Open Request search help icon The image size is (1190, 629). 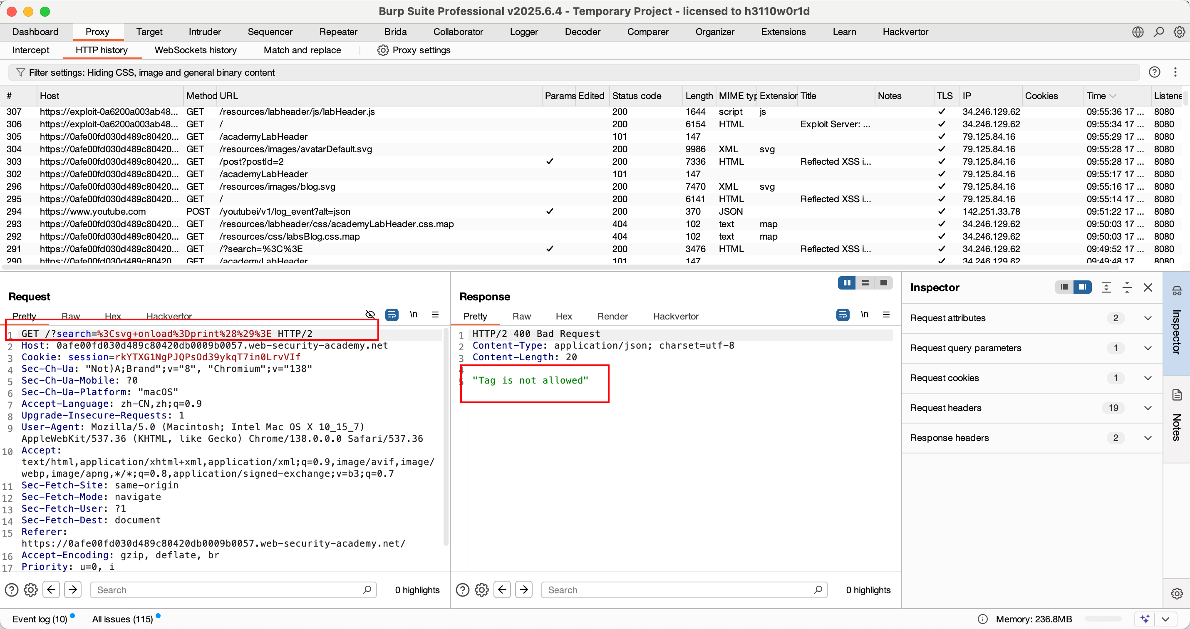tap(12, 590)
